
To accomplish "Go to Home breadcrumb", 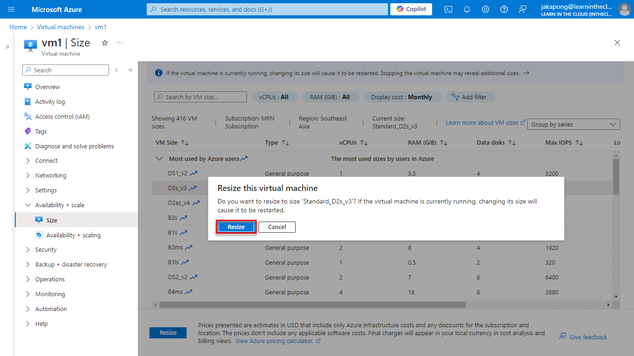I will [18, 27].
